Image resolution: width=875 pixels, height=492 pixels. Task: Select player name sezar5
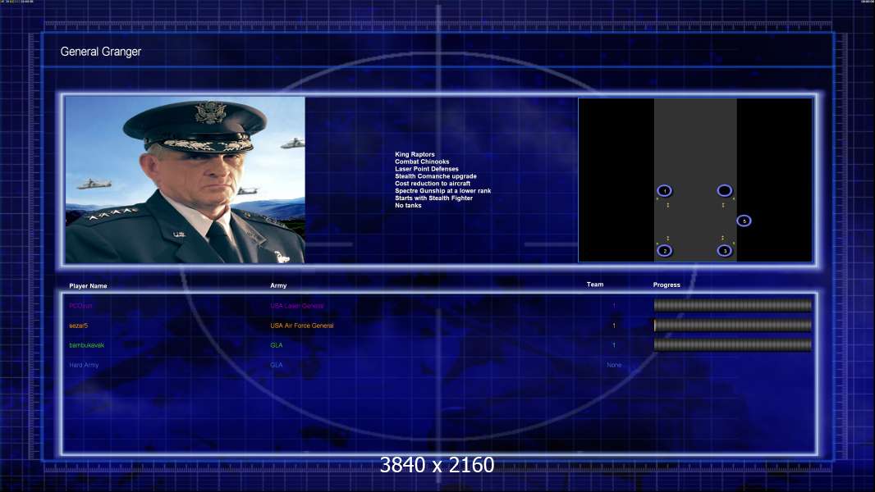point(79,326)
